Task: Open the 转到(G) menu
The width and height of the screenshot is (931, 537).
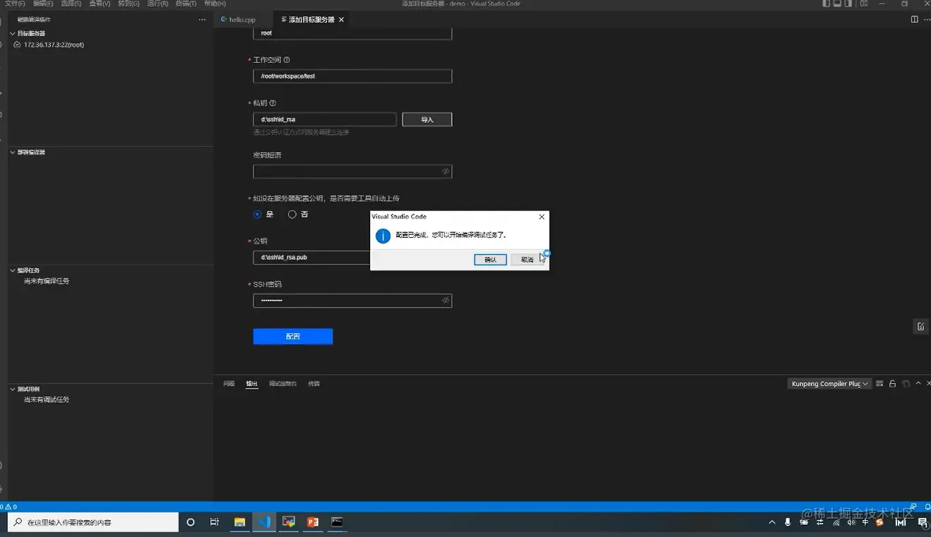Action: [129, 4]
